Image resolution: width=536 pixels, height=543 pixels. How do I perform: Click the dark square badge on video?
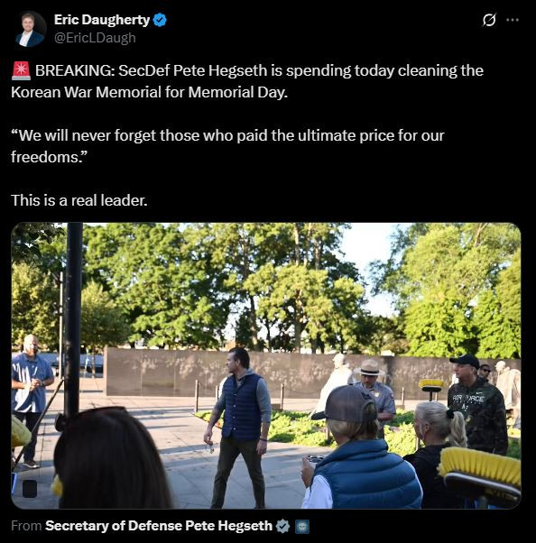point(30,489)
